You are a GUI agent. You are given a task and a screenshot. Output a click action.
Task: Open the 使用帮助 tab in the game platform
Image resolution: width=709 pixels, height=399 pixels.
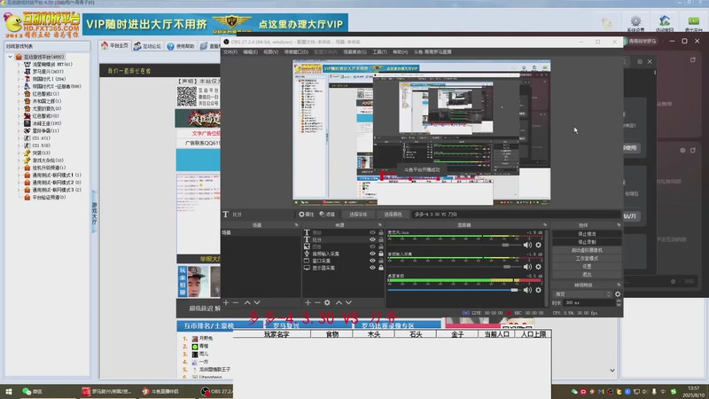[181, 46]
